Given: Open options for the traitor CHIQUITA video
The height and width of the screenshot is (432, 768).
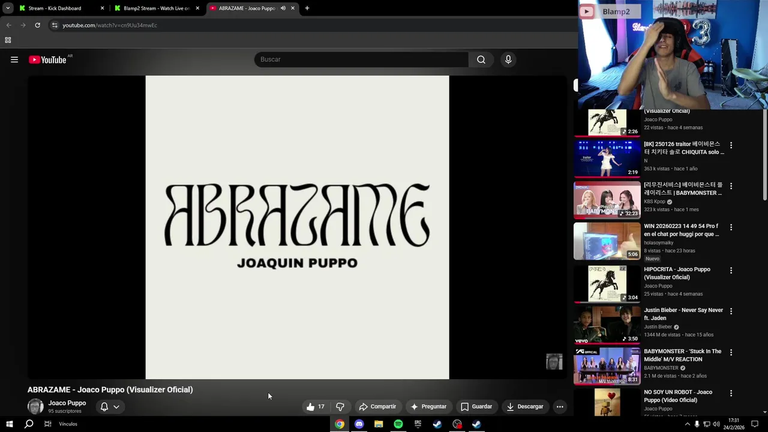Looking at the screenshot, I should coord(731,145).
